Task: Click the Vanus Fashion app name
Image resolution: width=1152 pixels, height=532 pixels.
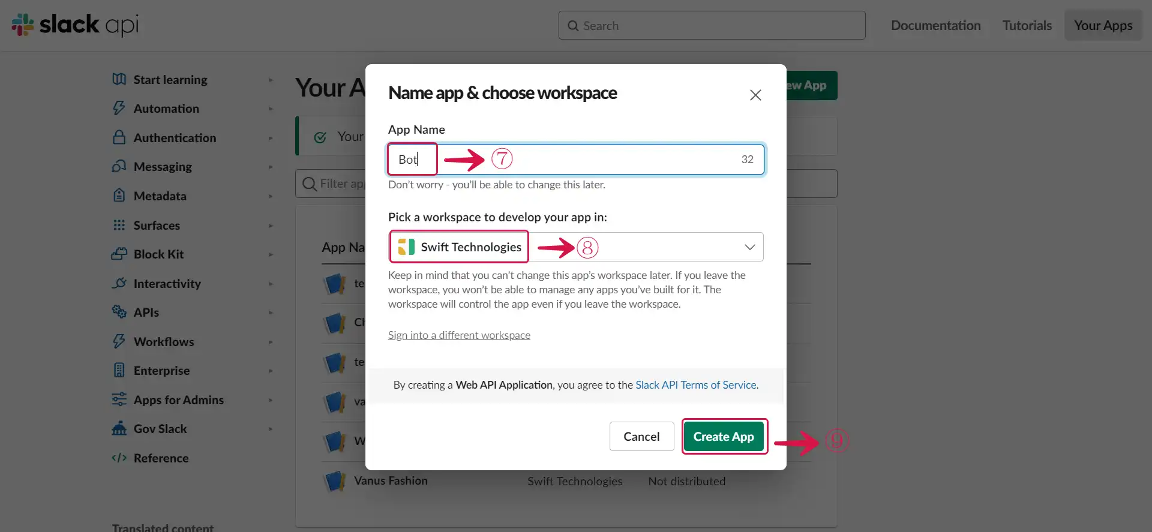Action: (391, 480)
